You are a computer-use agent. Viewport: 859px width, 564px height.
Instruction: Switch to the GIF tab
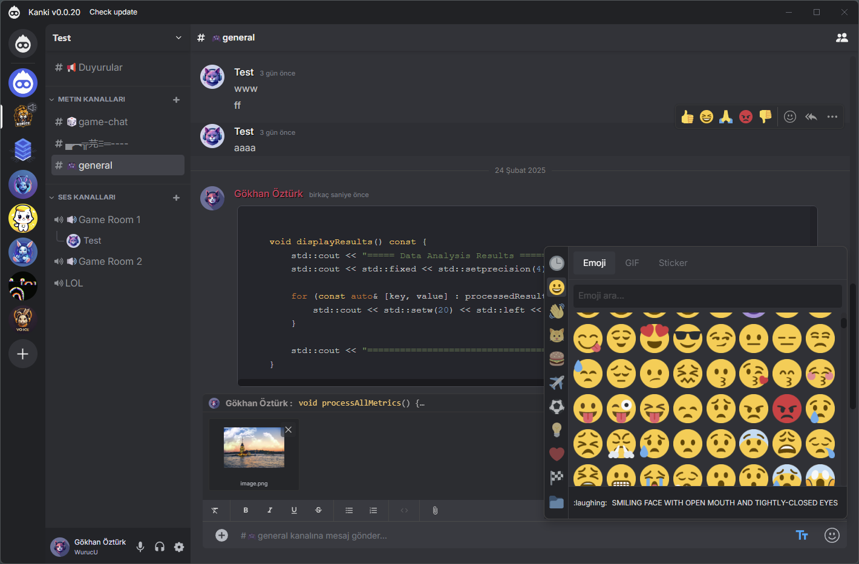pyautogui.click(x=632, y=263)
